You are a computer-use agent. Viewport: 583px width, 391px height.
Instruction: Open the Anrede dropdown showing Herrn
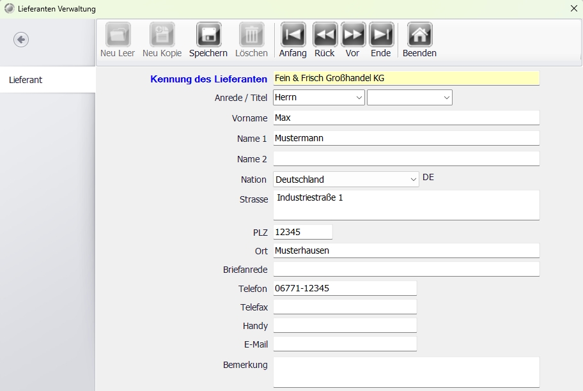pos(318,98)
